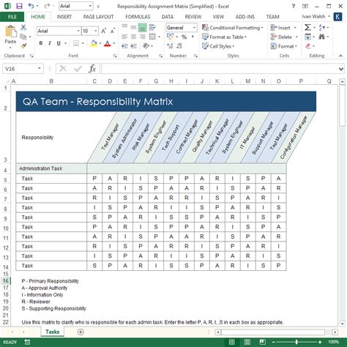This screenshot has height=347, width=347.
Task: Switch to the PAGE LAYOUT tab
Action: [98, 17]
